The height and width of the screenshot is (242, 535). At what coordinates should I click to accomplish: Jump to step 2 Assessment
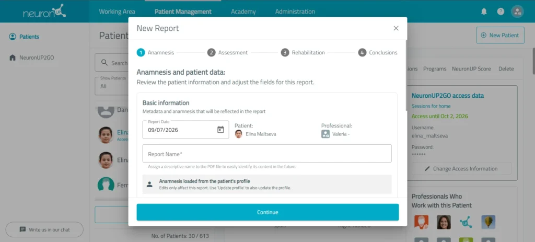(x=227, y=53)
